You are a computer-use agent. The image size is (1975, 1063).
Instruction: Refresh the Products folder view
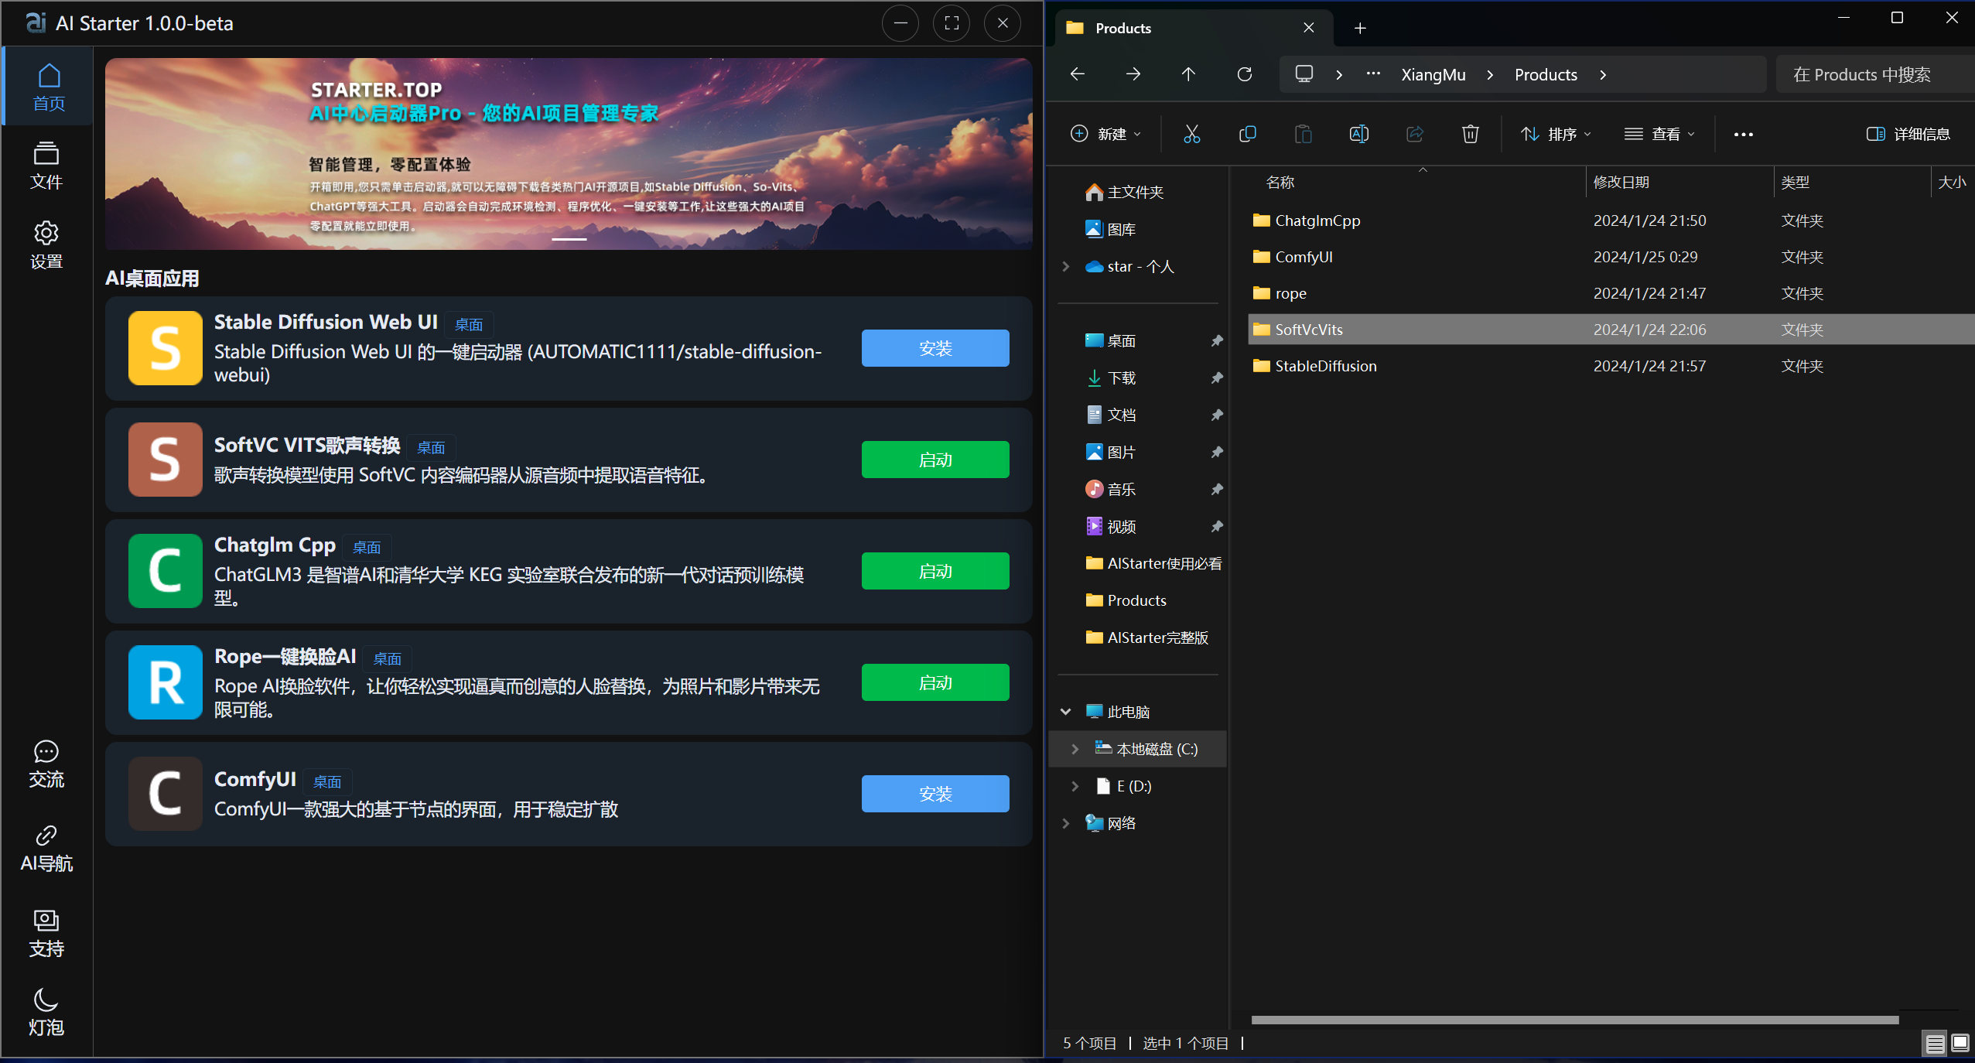[1245, 74]
